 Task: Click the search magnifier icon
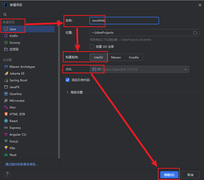click(x=5, y=15)
